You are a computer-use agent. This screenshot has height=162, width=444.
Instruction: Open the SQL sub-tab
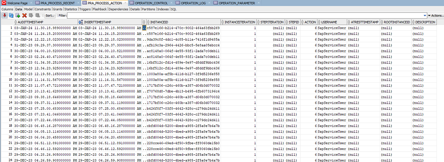174,9
